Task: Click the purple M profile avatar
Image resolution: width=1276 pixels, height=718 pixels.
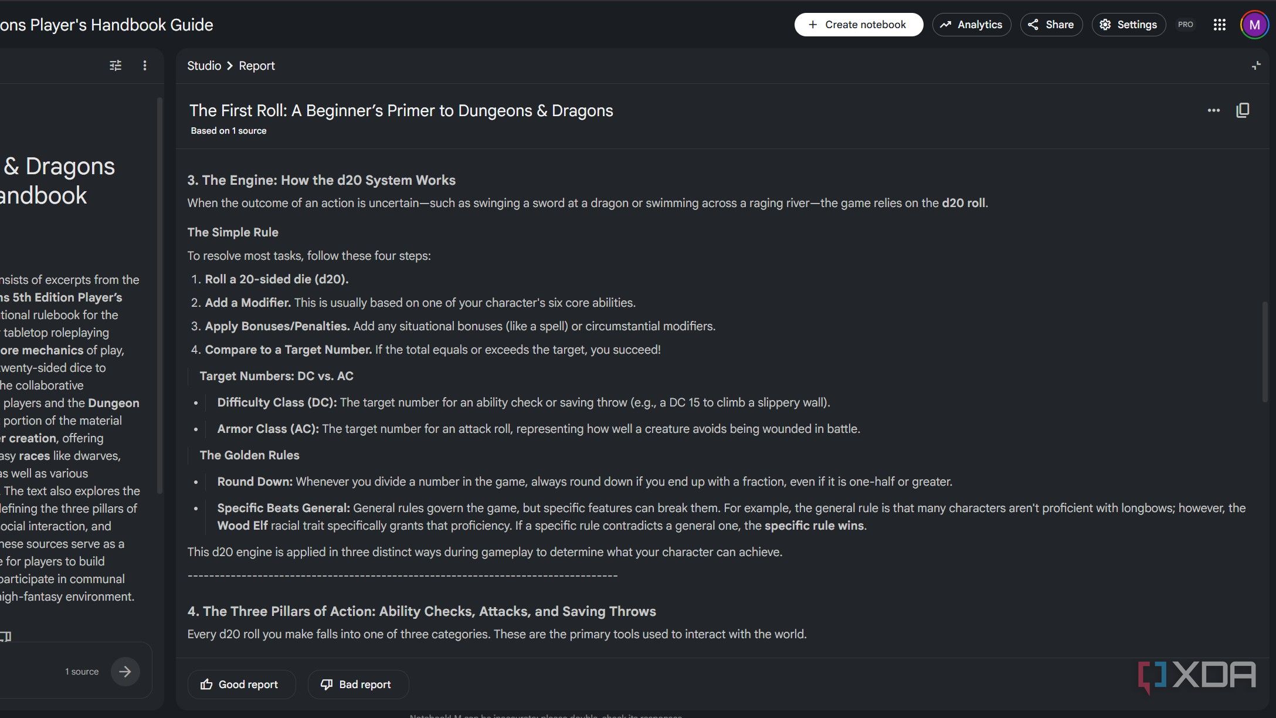Action: 1254,25
